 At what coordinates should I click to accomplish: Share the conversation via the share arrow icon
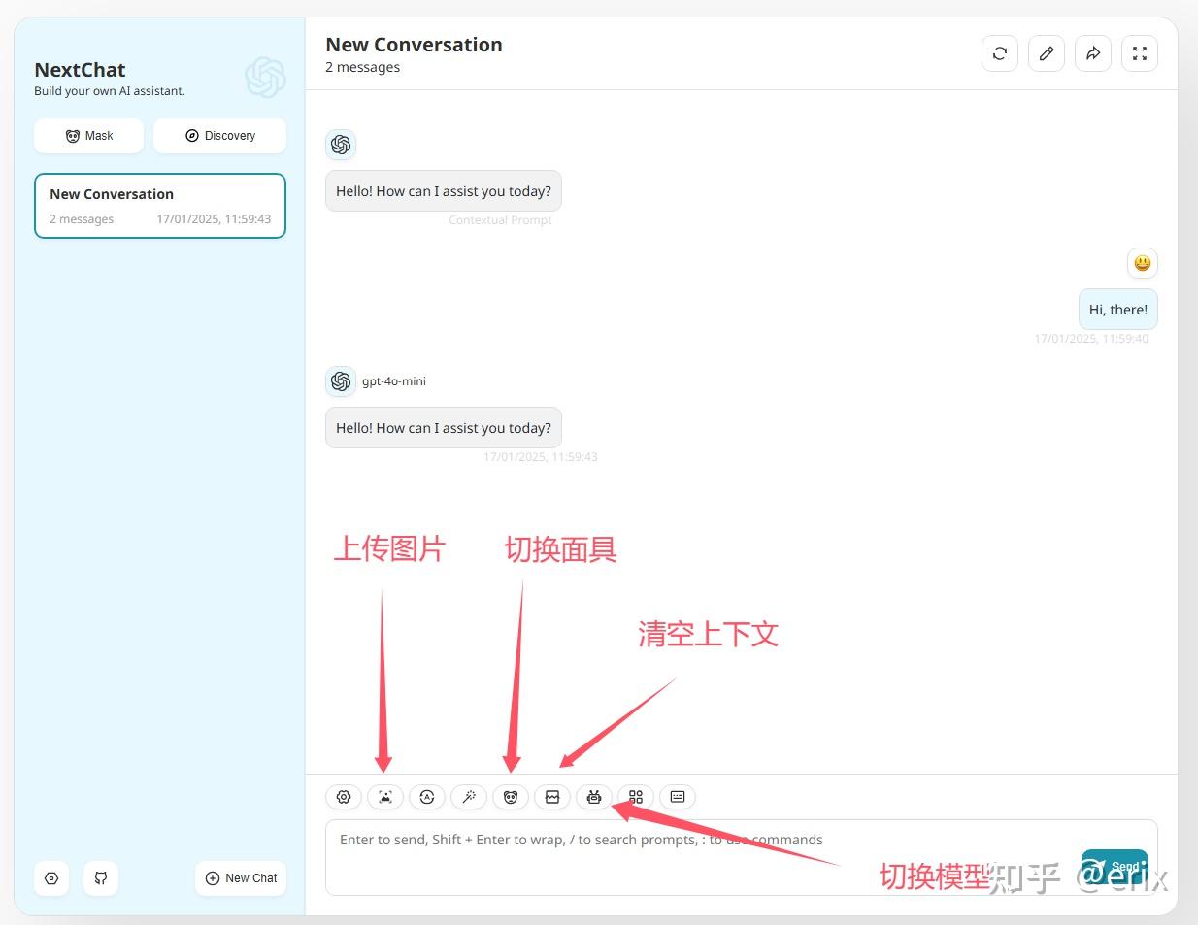tap(1093, 53)
